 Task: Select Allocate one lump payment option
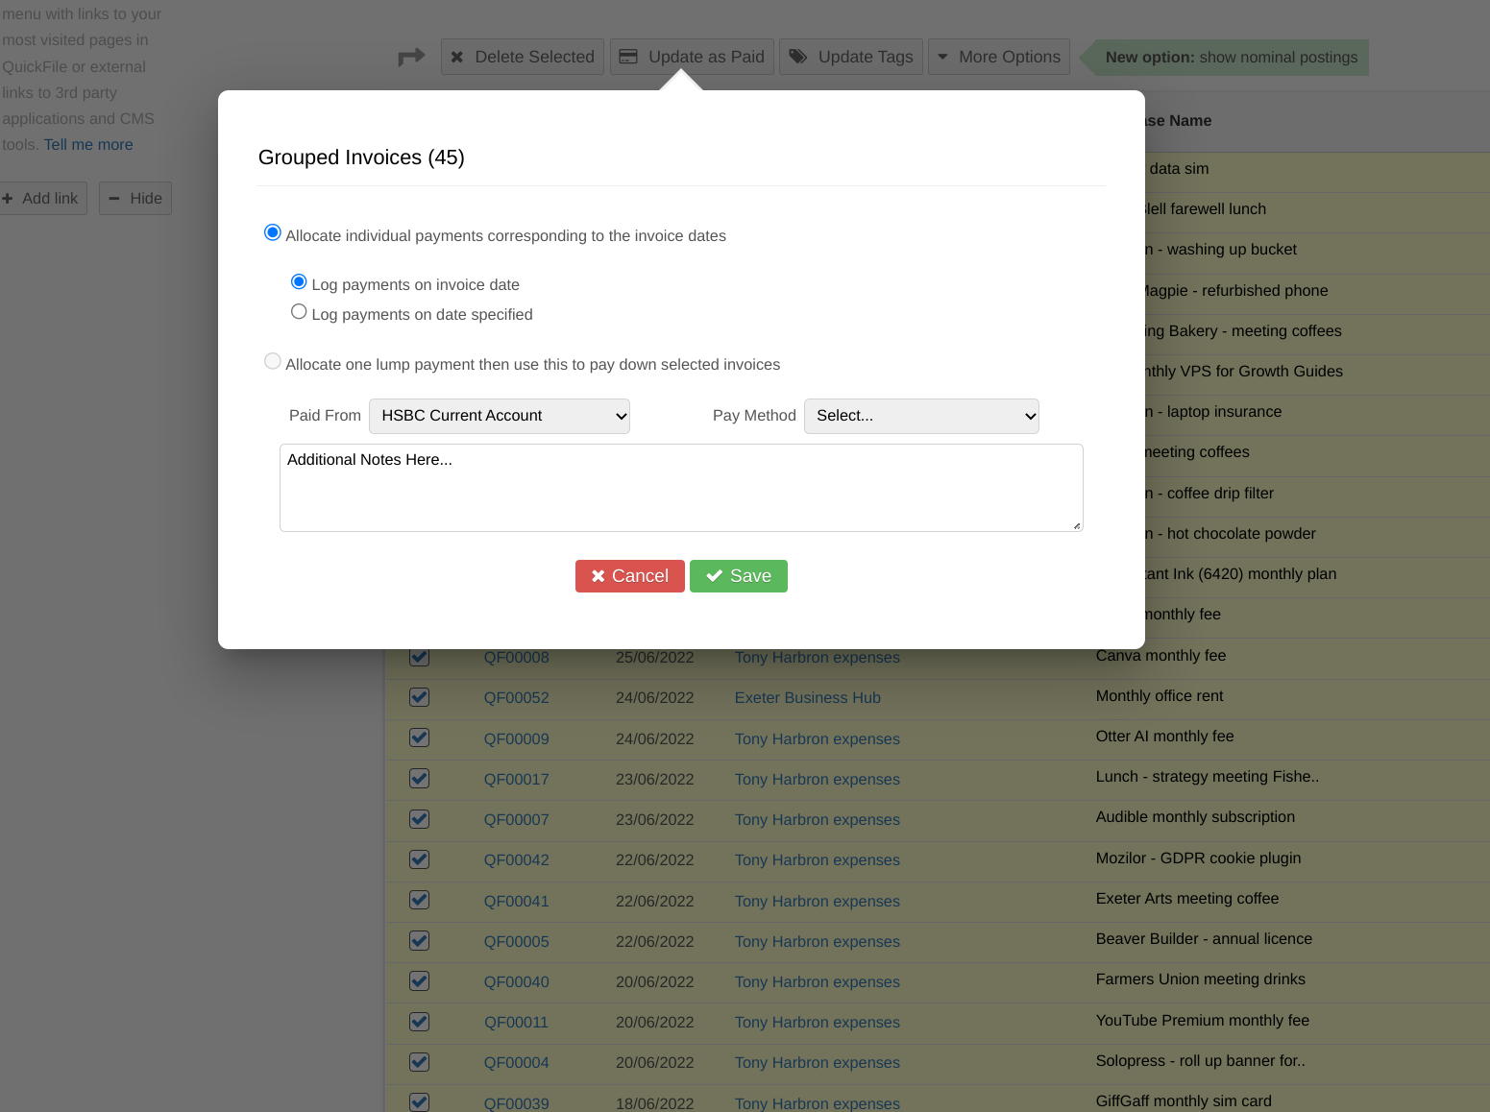(273, 361)
